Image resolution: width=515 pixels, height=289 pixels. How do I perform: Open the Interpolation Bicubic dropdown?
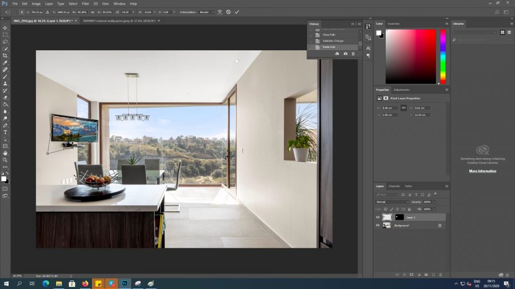(206, 12)
